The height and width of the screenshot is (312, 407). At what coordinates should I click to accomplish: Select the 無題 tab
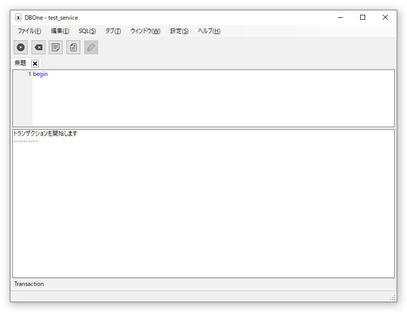click(21, 63)
